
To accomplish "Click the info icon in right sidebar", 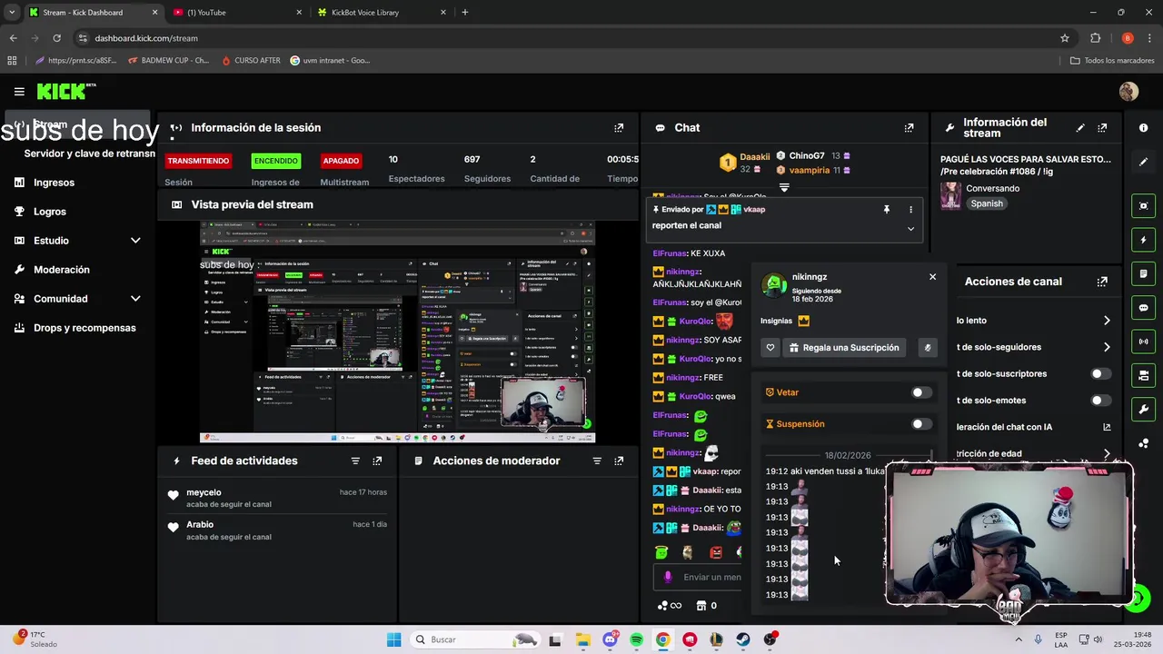I will [x=1143, y=128].
